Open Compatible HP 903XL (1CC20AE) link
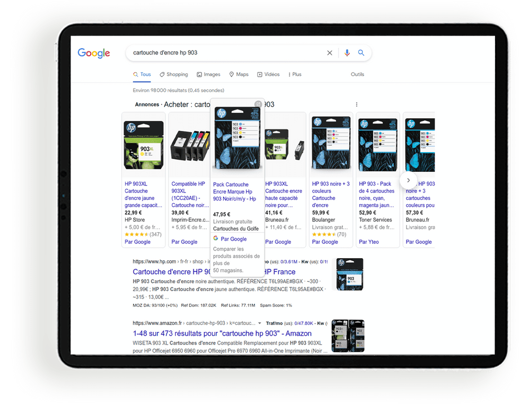The width and height of the screenshot is (530, 404). coord(190,195)
